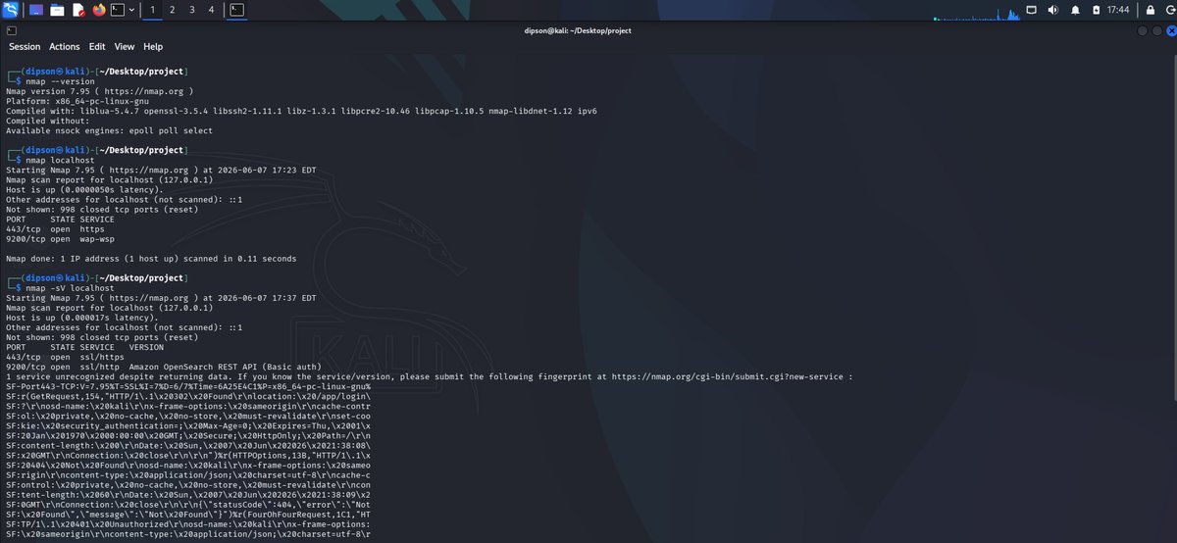
Task: Minimize the terminal window
Action: [x=1142, y=30]
